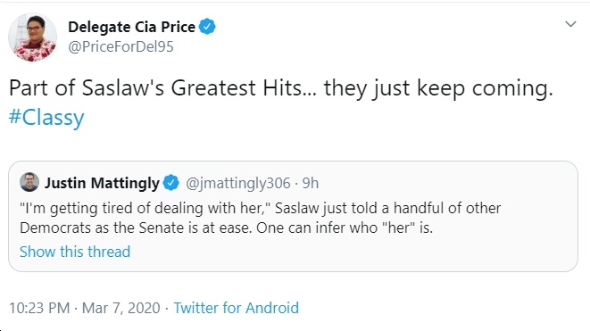
Task: Click the Twitter for Android source link
Action: click(x=236, y=308)
